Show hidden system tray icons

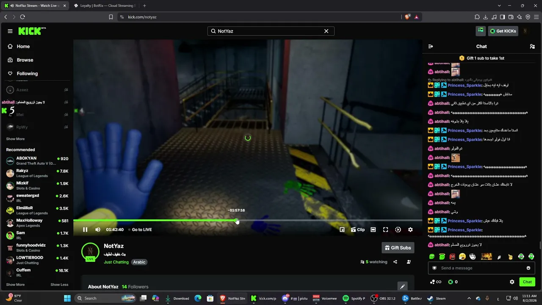coord(469,298)
